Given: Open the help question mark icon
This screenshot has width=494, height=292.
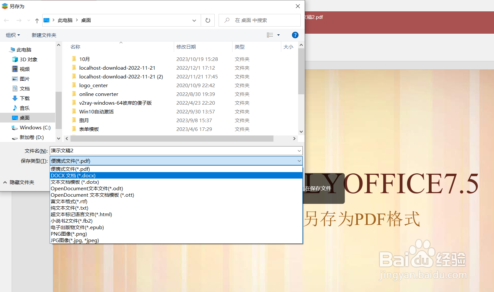Looking at the screenshot, I should pos(295,35).
